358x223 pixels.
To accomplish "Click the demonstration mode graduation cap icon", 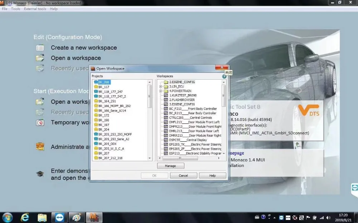I will pos(40,174).
